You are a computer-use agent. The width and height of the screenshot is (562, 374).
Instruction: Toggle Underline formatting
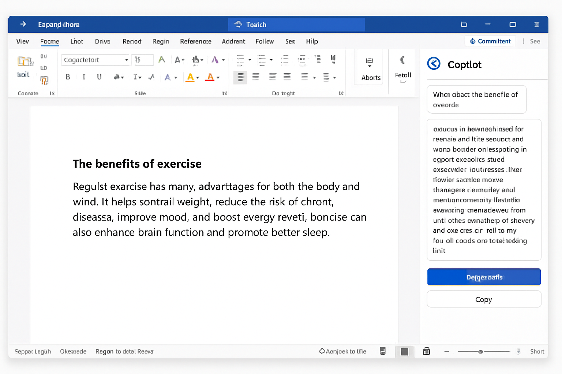pyautogui.click(x=99, y=77)
